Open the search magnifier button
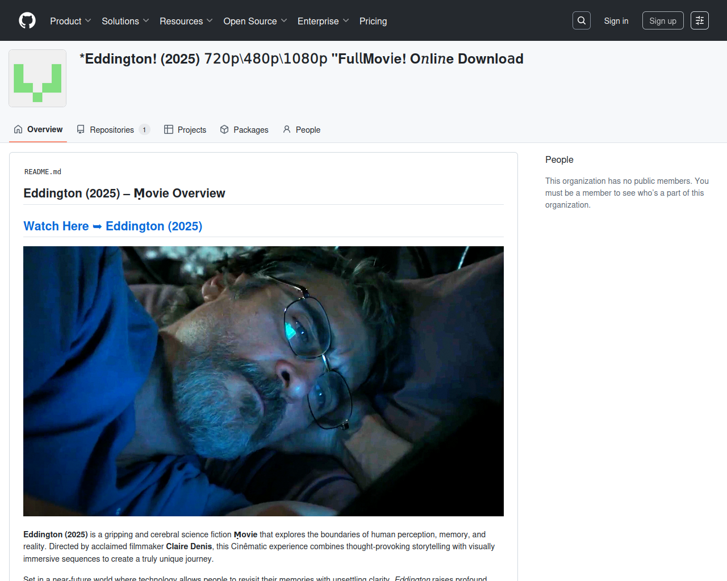The height and width of the screenshot is (581, 727). [582, 20]
